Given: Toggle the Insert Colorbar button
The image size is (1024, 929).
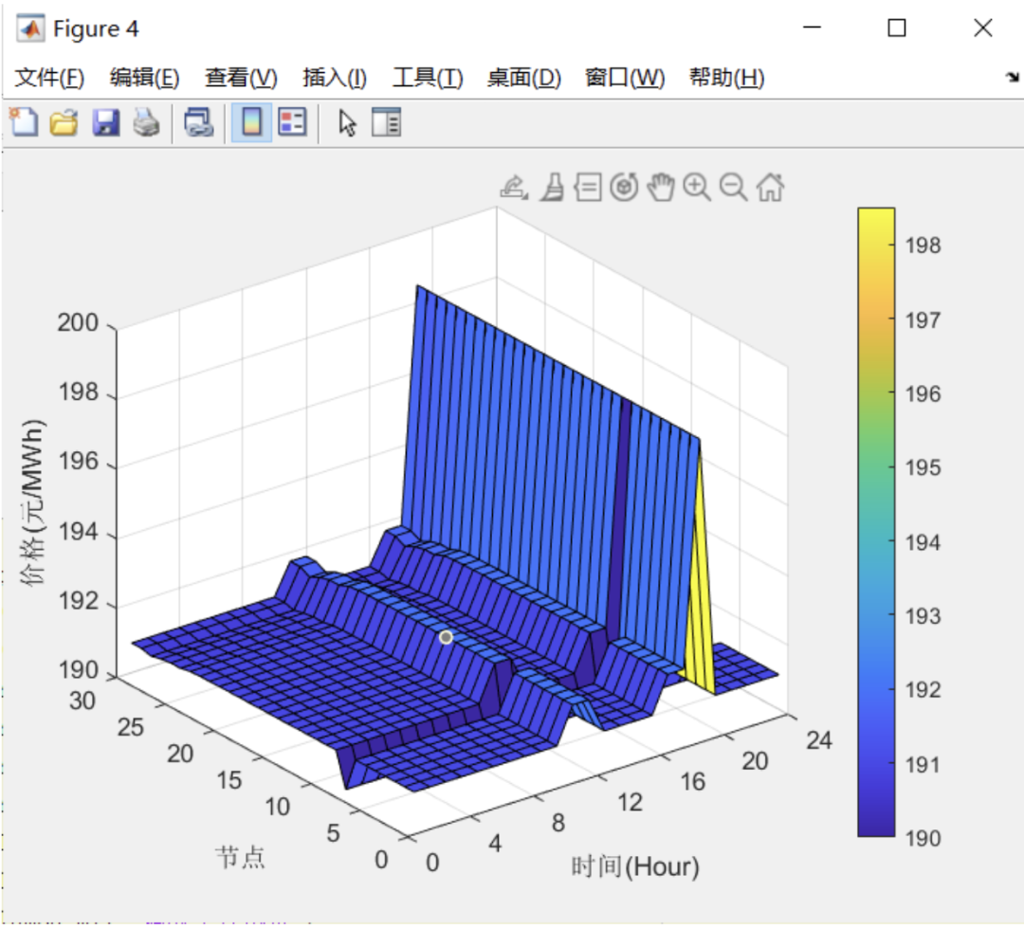Looking at the screenshot, I should [x=251, y=122].
